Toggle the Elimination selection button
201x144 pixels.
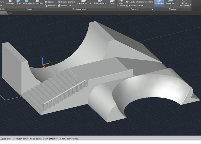(159, 3)
